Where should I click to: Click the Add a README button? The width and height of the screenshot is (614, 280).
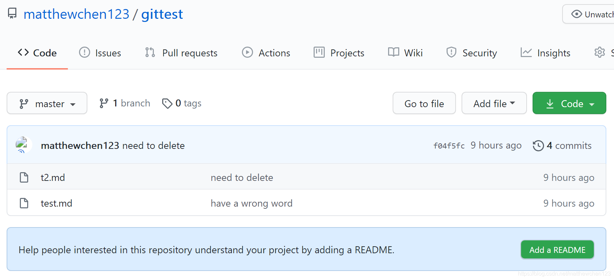557,250
